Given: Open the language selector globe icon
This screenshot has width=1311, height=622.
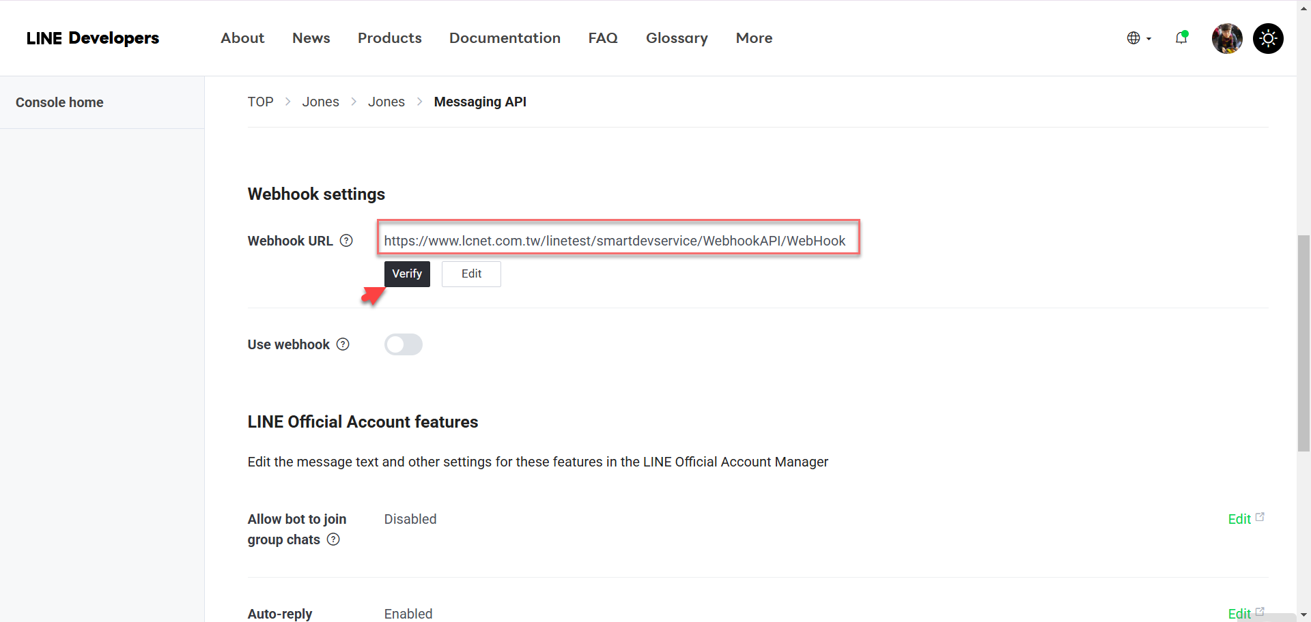Looking at the screenshot, I should coord(1134,38).
